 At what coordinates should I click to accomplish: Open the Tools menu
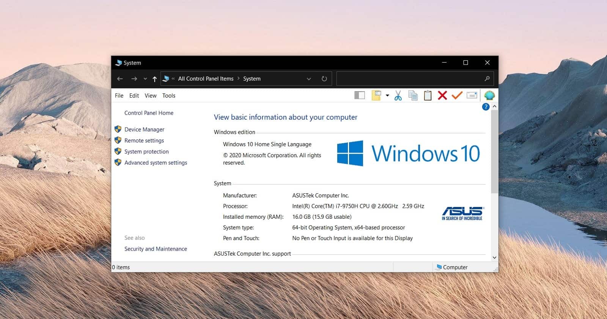pyautogui.click(x=169, y=96)
